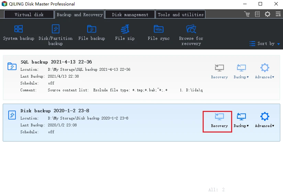
Task: Click the shopping cart icon
Action: [x=247, y=14]
